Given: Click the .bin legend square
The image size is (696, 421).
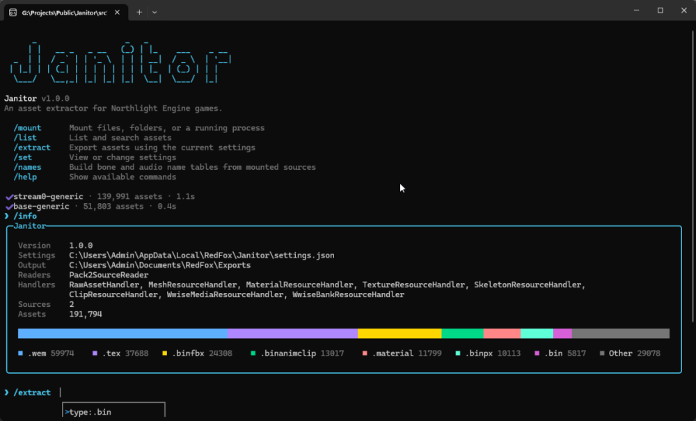Looking at the screenshot, I should pyautogui.click(x=537, y=353).
